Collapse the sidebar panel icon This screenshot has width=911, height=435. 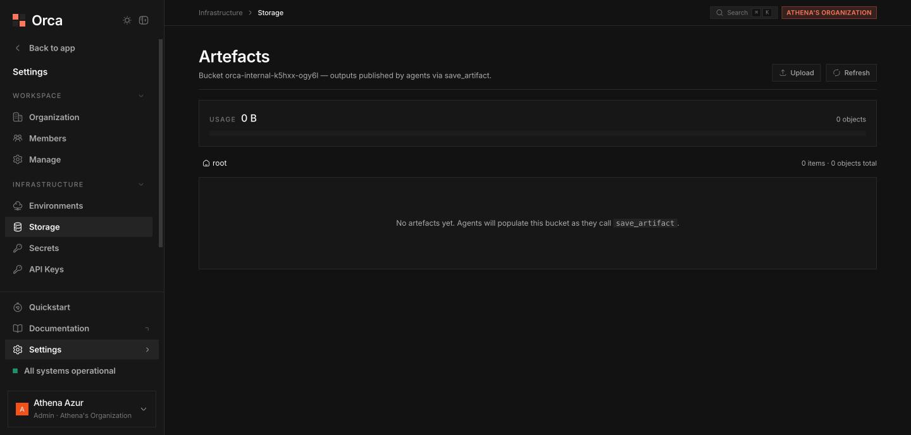click(x=144, y=20)
